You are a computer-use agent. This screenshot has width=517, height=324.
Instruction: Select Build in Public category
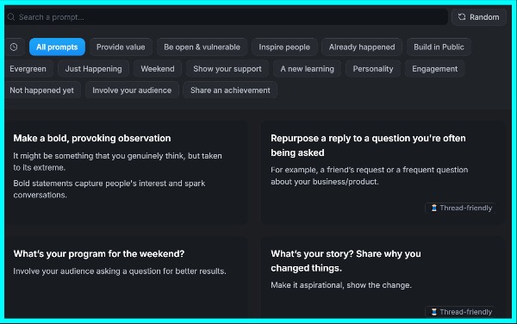[x=439, y=47]
